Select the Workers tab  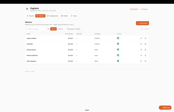click(40, 16)
